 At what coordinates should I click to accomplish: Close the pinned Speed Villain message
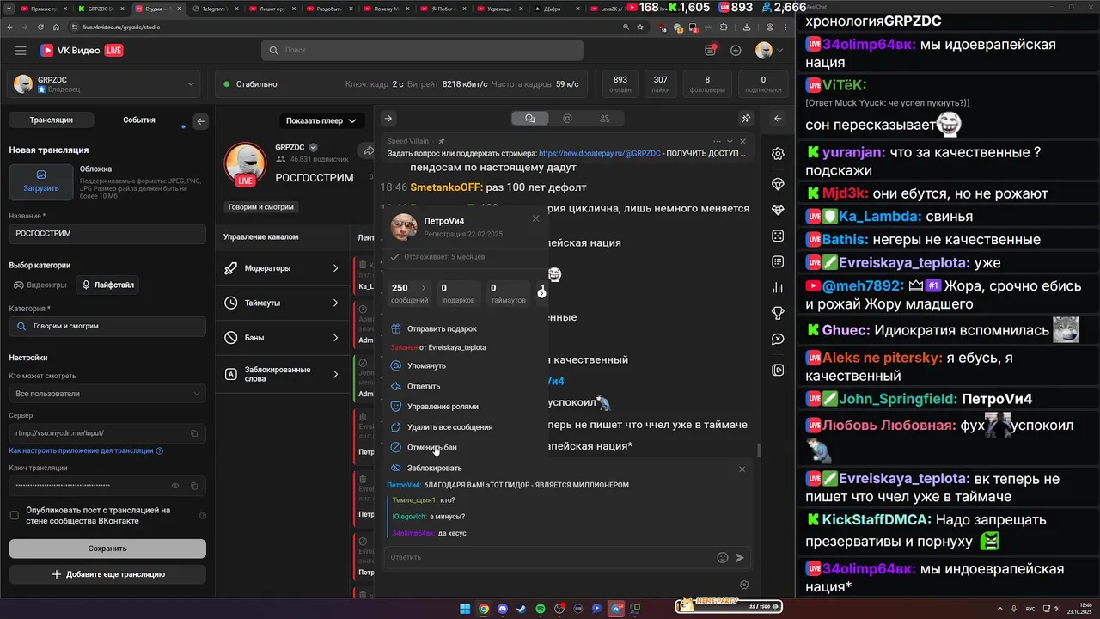point(743,141)
